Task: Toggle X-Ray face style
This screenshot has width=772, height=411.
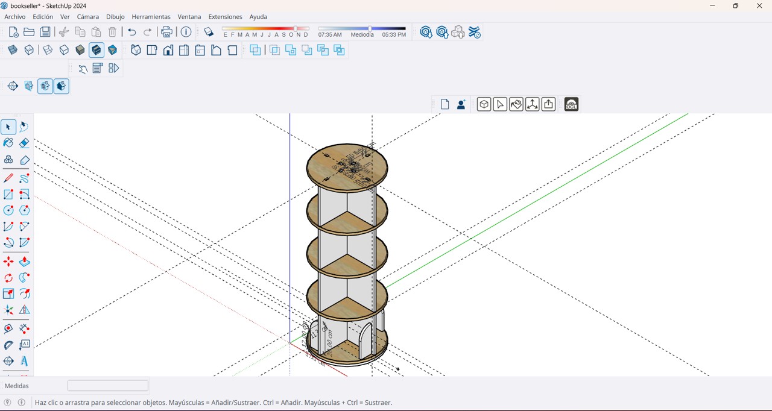Action: (x=13, y=50)
